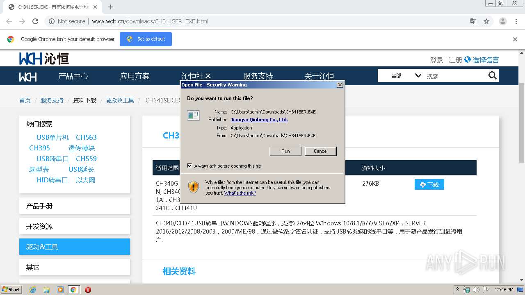Open the Jiangsu Qinheng Co., Ltd. publisher link
Screen dimensions: 525x295
259,120
